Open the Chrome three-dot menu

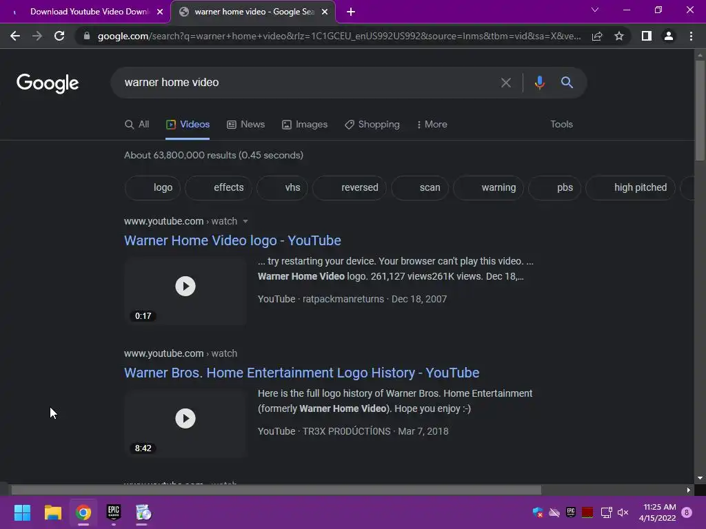click(x=691, y=36)
